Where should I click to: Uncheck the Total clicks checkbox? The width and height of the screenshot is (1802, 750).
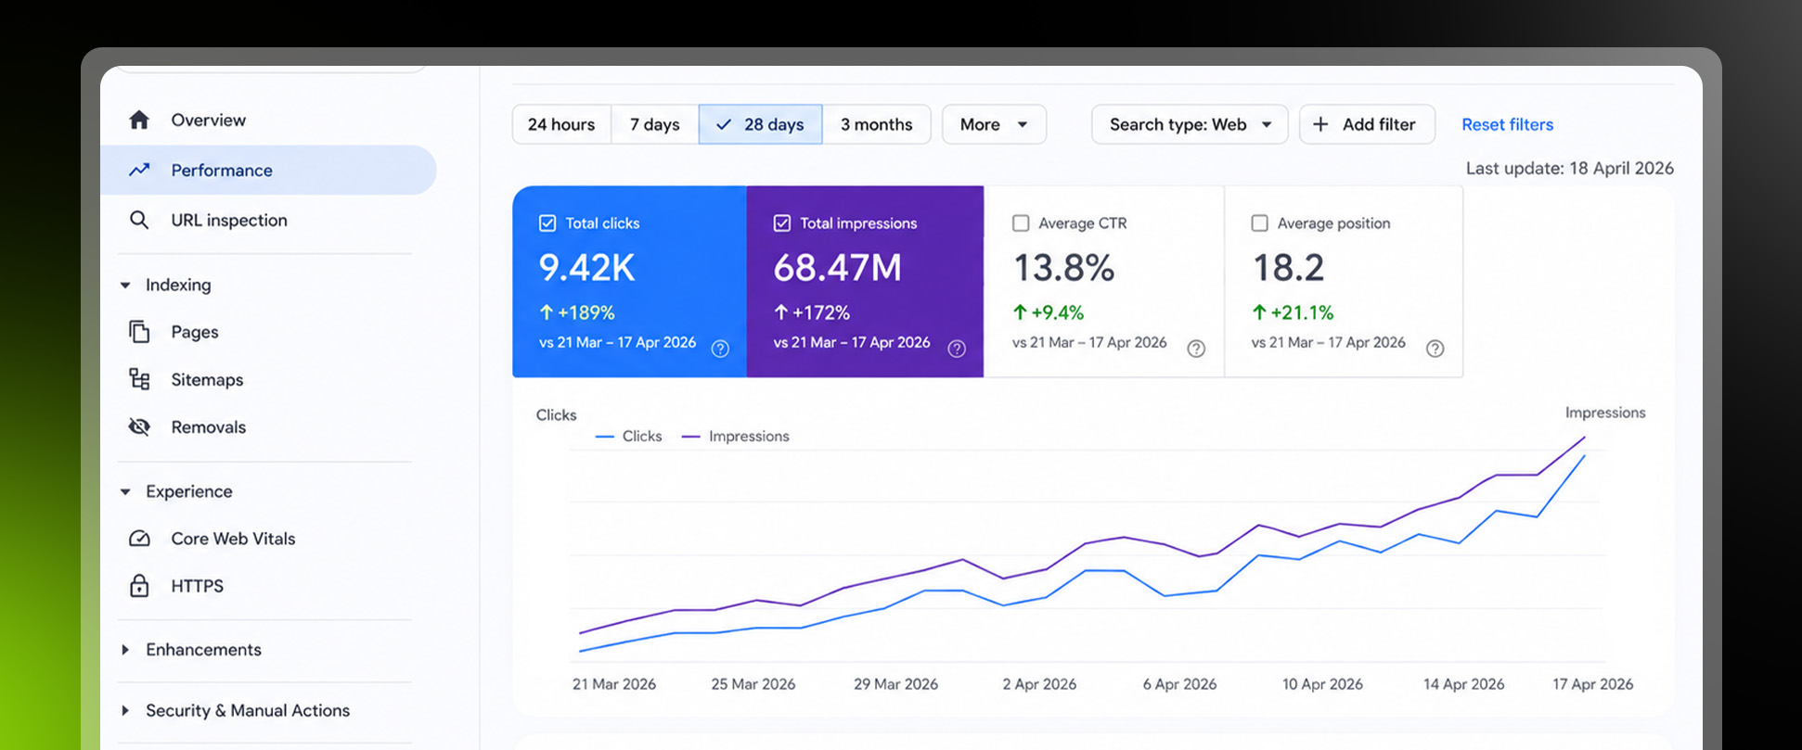[547, 223]
